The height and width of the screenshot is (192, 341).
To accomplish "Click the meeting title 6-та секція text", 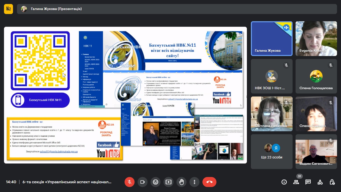I will coord(67,182).
